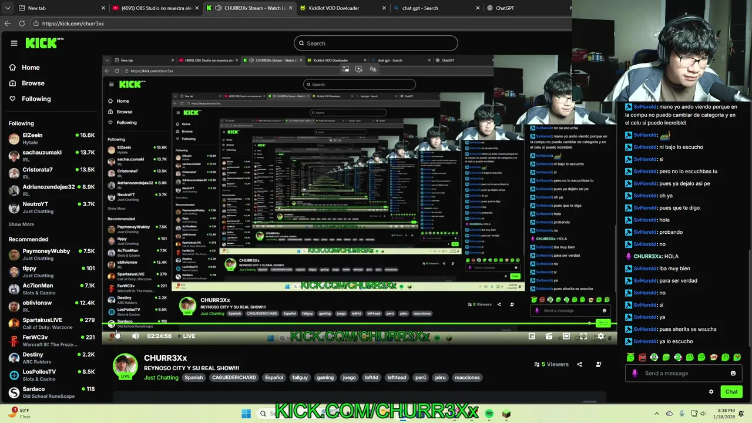The height and width of the screenshot is (423, 752).
Task: Switch to OBS Studio YouTube tab
Action: [x=157, y=8]
